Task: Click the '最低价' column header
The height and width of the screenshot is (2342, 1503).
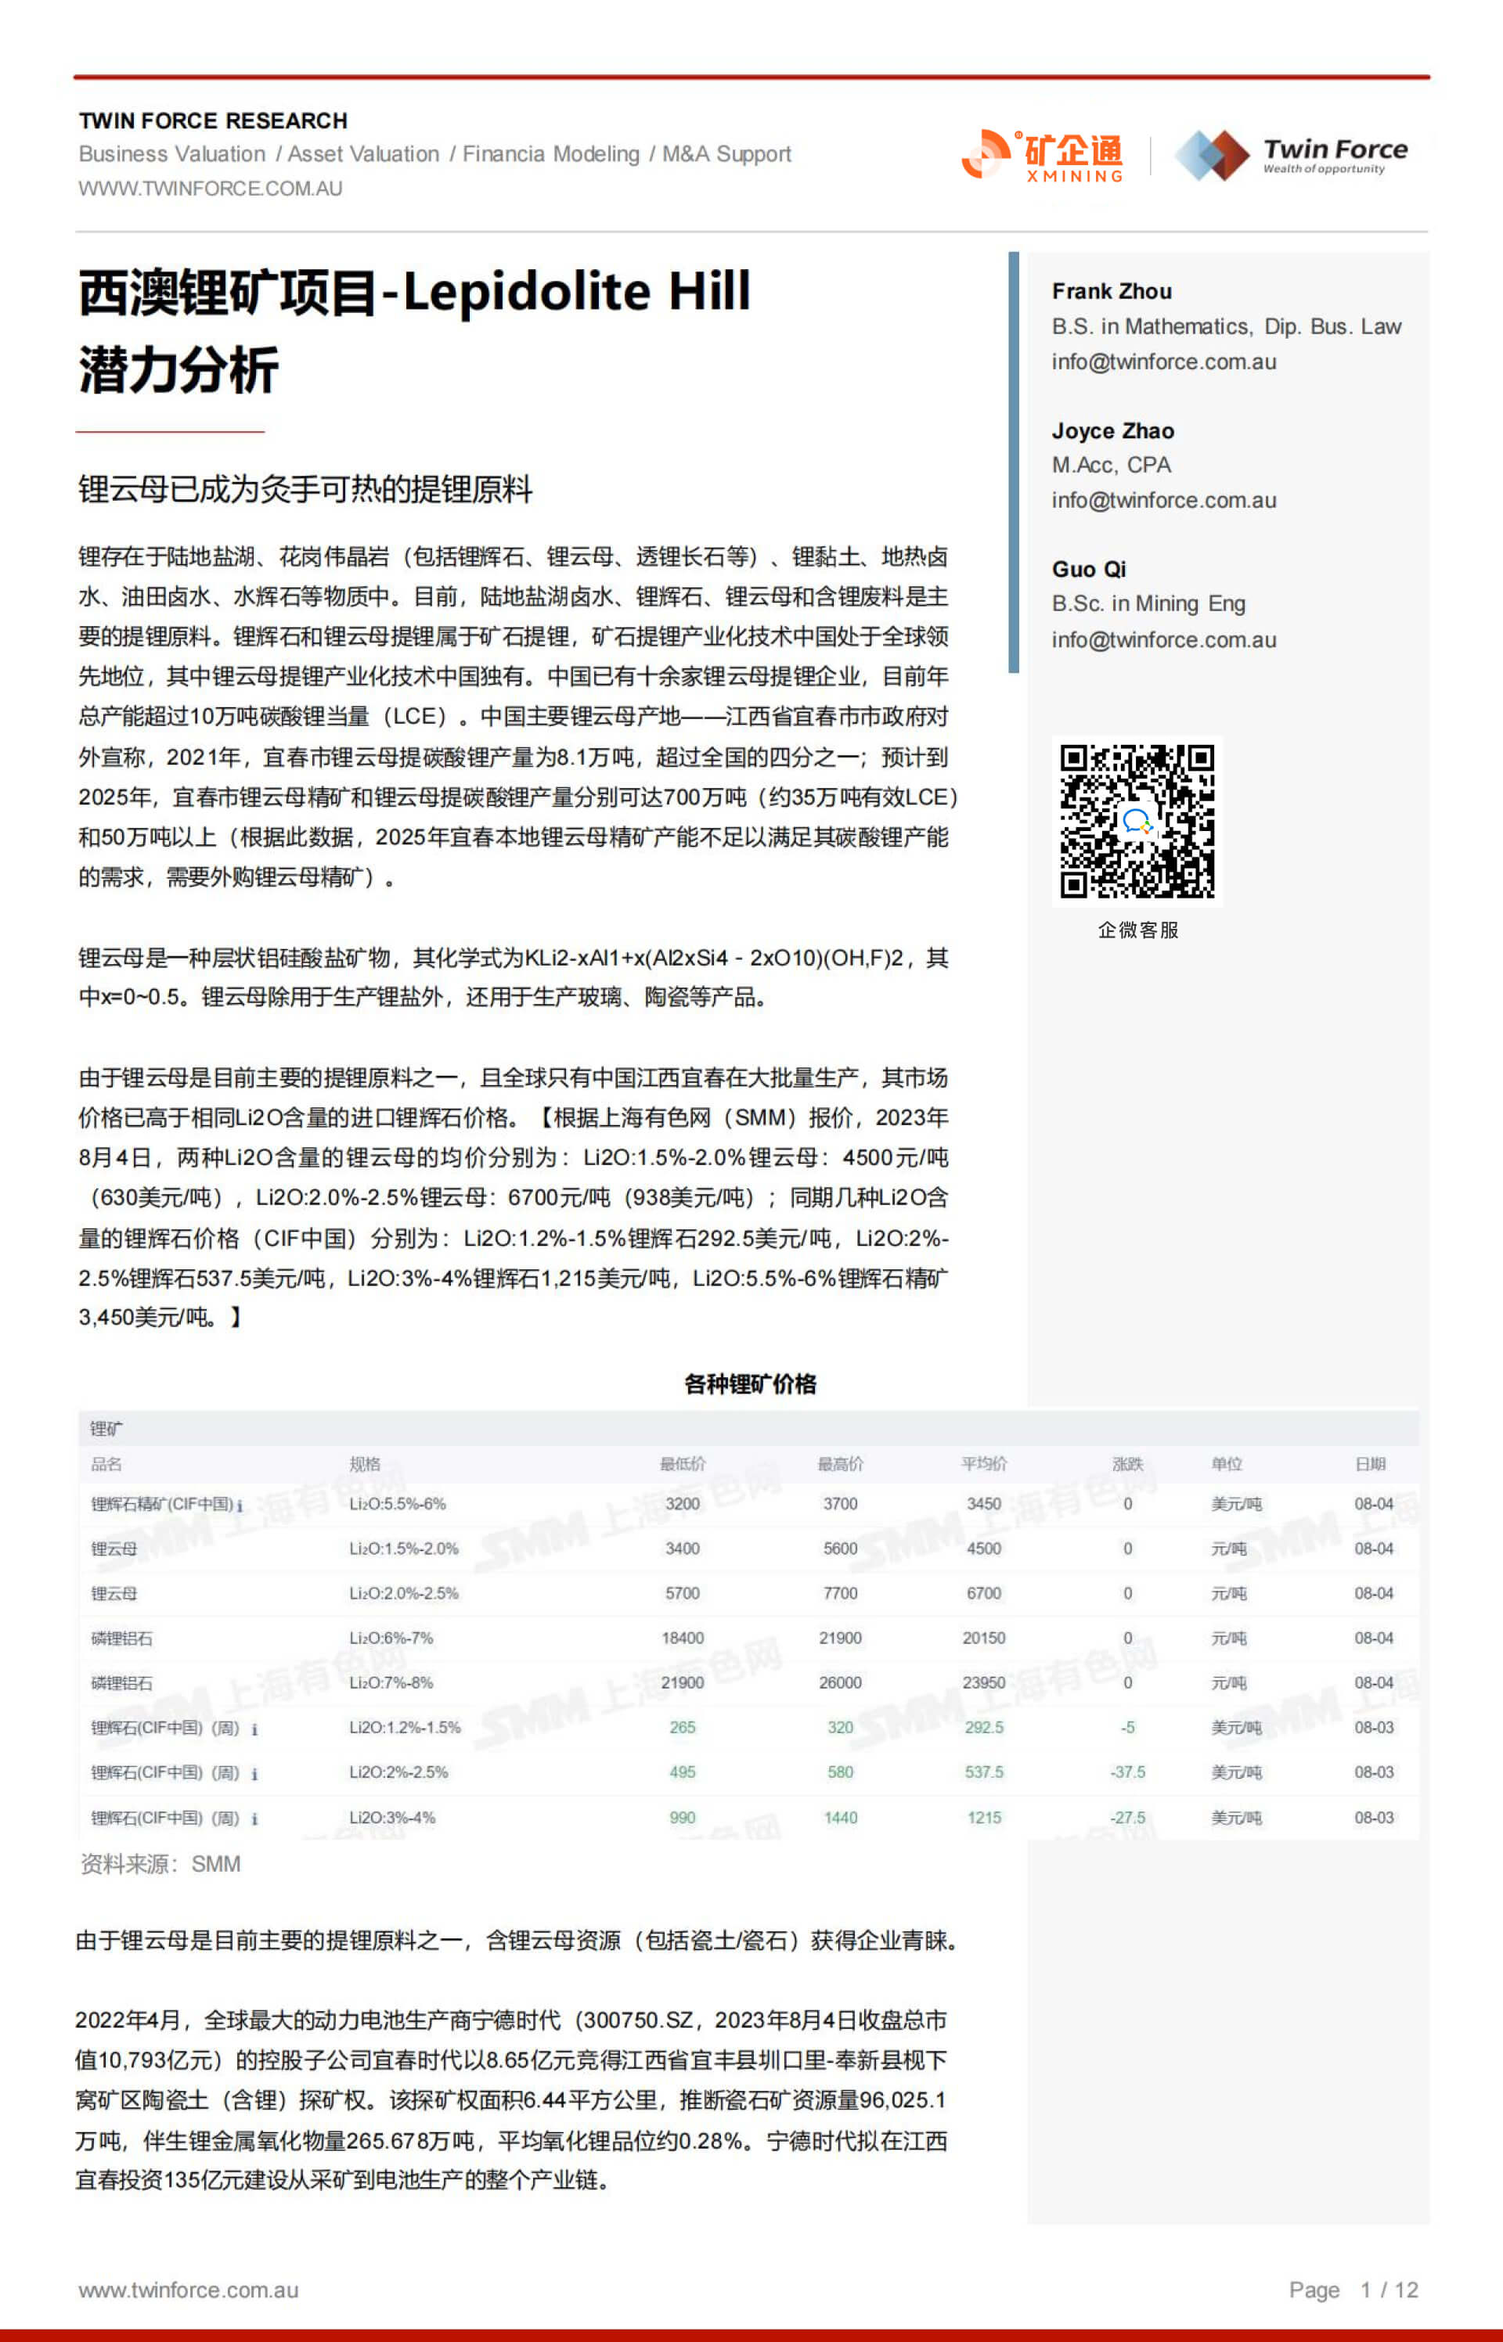Action: click(682, 1464)
